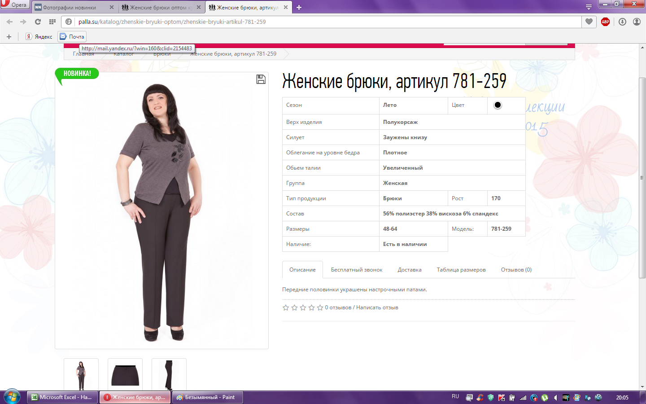This screenshot has height=404, width=646.
Task: Rate the product one star
Action: tap(286, 307)
